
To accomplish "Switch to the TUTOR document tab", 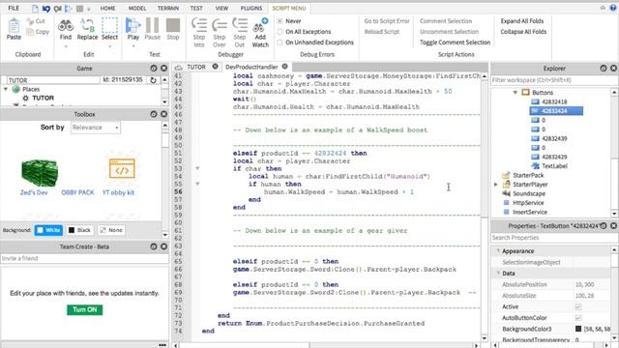I will (196, 67).
